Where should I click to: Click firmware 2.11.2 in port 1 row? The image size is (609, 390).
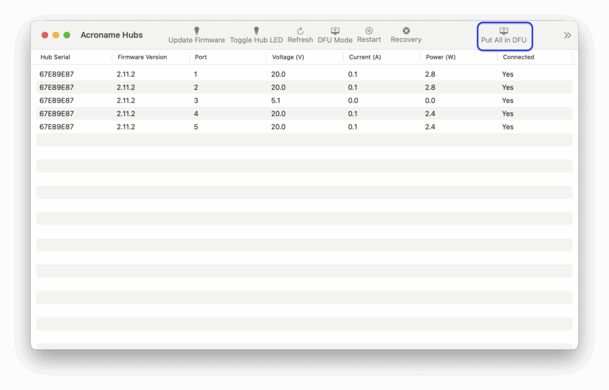[126, 74]
